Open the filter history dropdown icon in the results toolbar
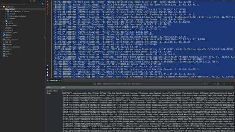Image resolution: width=235 pixels, height=132 pixels. point(209,84)
